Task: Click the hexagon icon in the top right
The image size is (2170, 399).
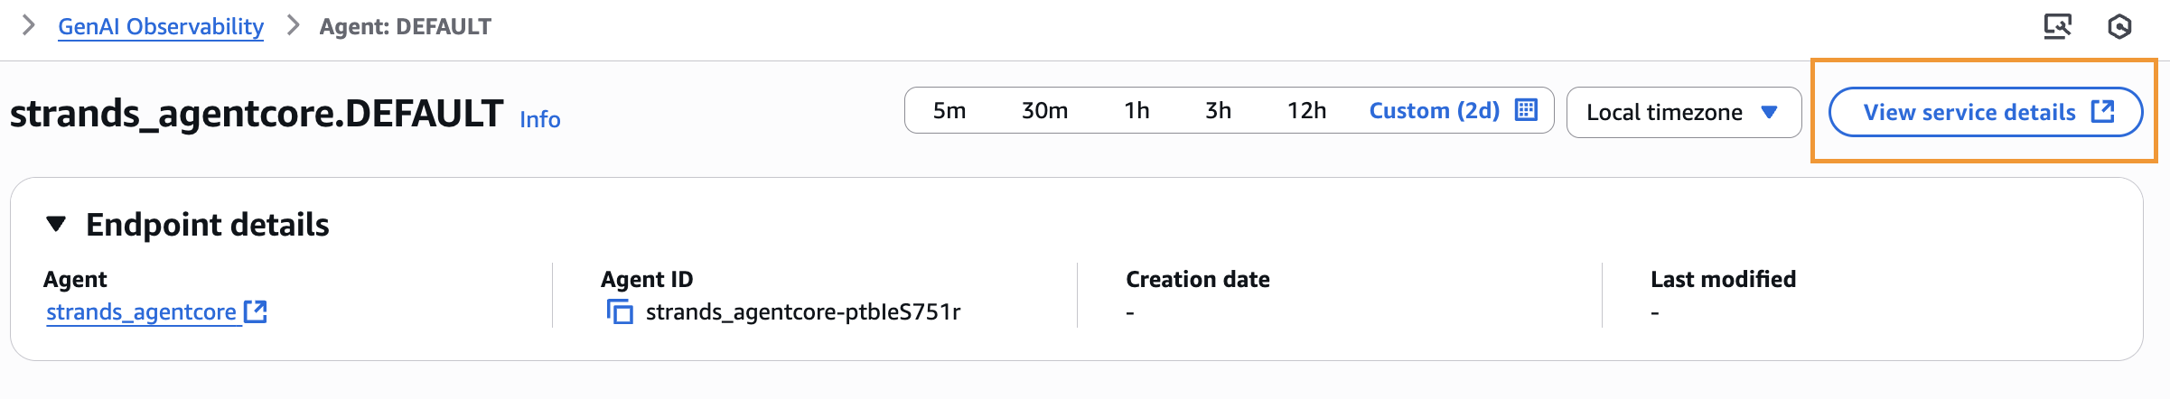Action: click(x=2119, y=26)
